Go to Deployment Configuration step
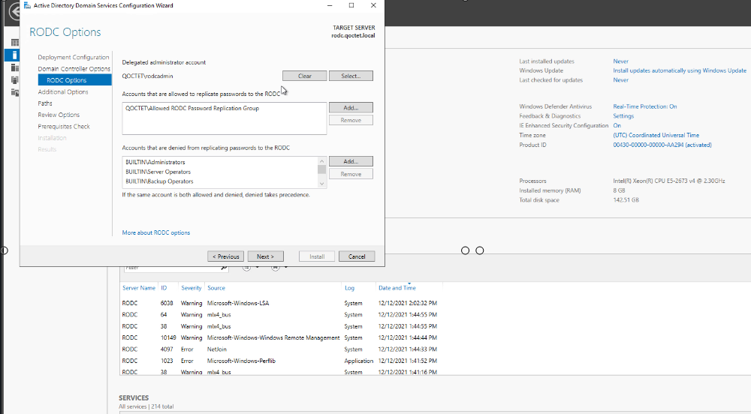Image resolution: width=751 pixels, height=414 pixels. 74,57
